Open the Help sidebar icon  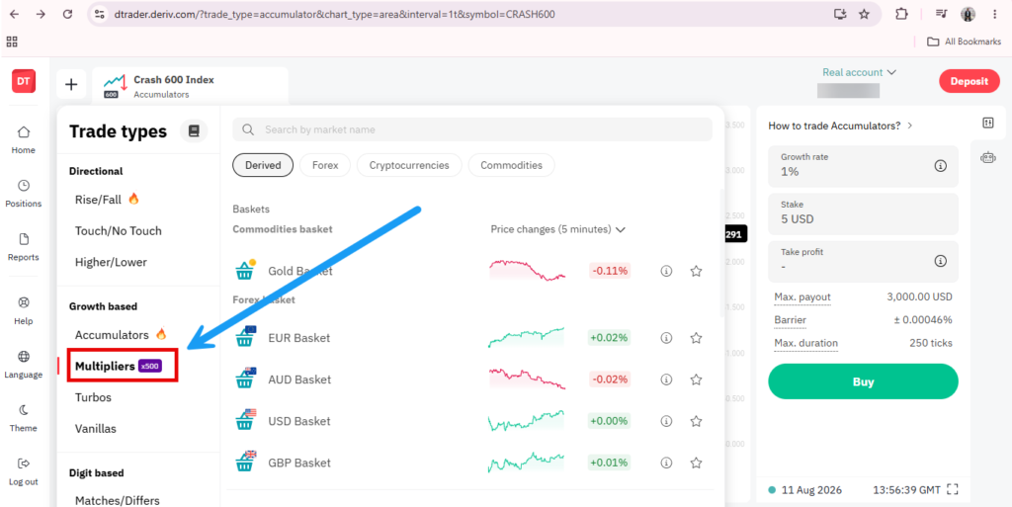[24, 302]
